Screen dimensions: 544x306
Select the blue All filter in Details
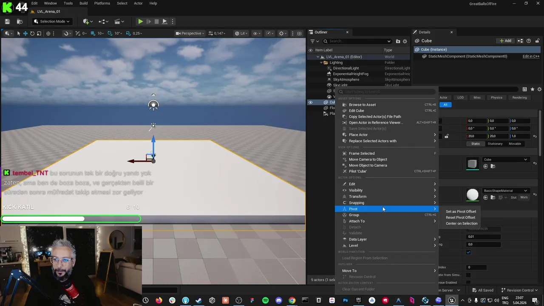445,105
